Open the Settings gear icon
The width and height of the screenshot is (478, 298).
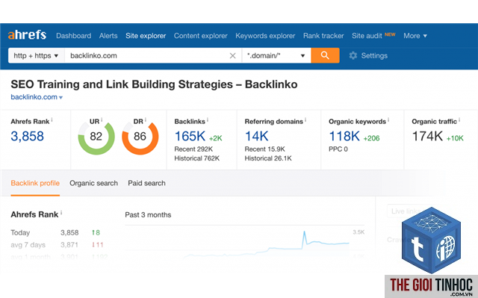(x=353, y=55)
